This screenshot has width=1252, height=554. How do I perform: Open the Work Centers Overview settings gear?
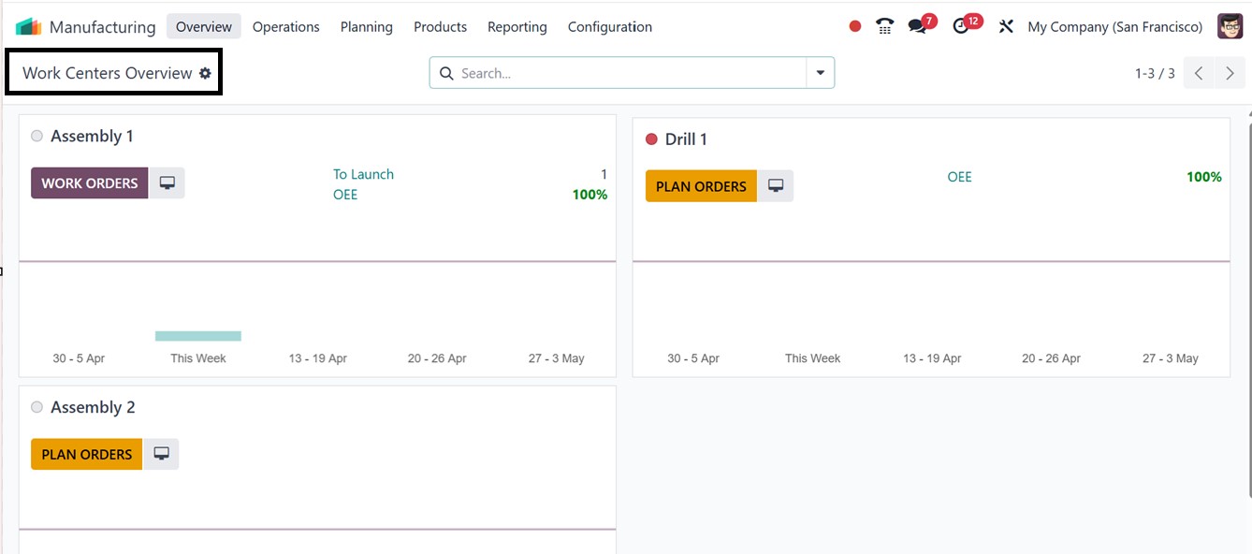point(205,73)
